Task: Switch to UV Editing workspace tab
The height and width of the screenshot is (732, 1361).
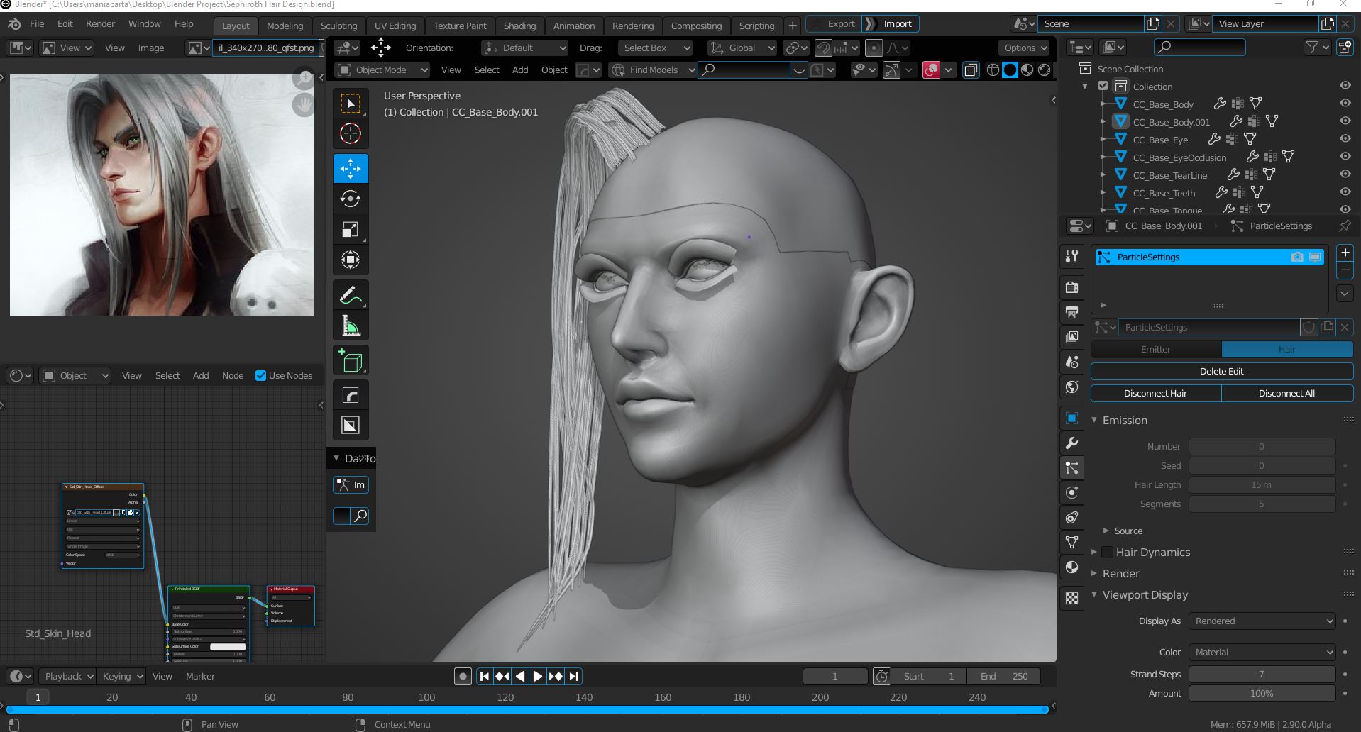Action: [395, 26]
